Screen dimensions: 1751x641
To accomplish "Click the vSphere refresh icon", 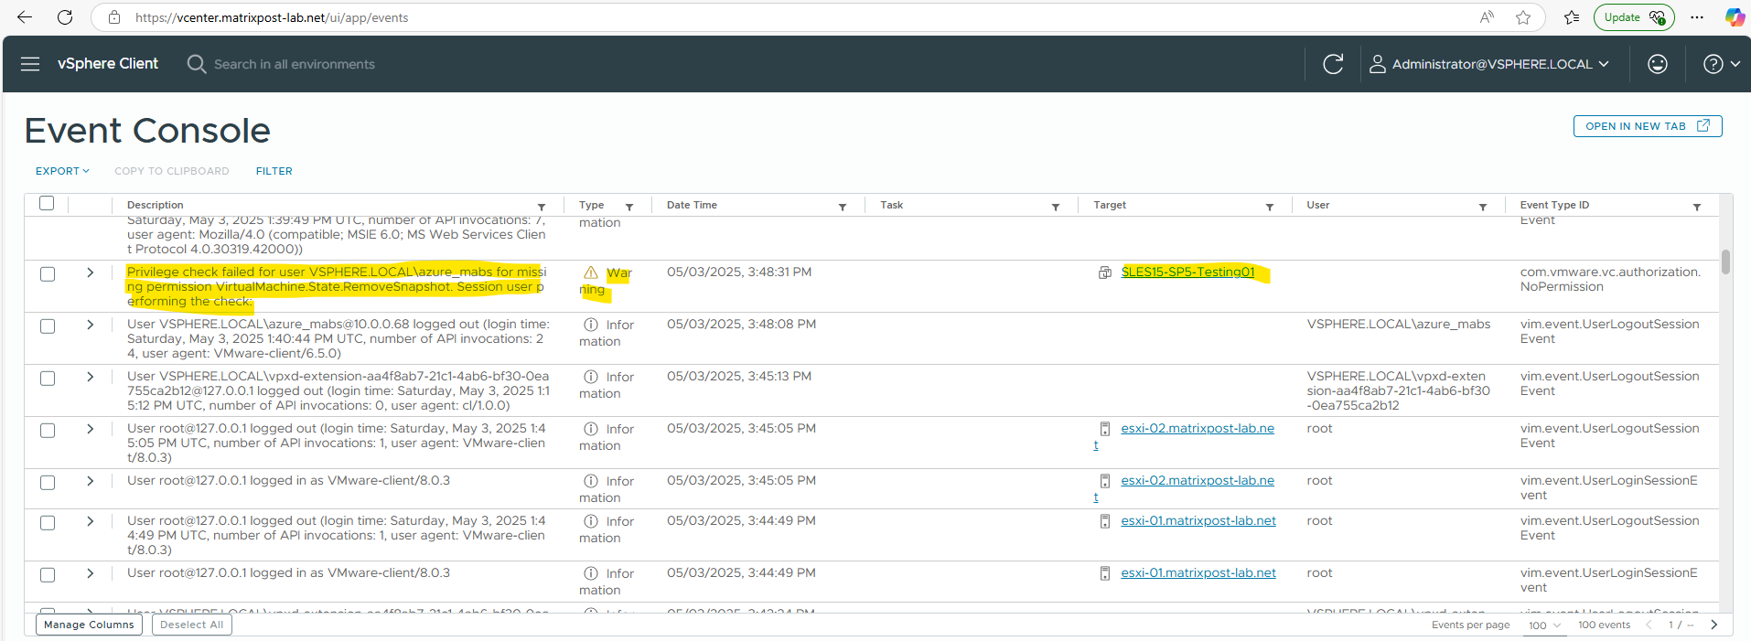I will 1333,64.
